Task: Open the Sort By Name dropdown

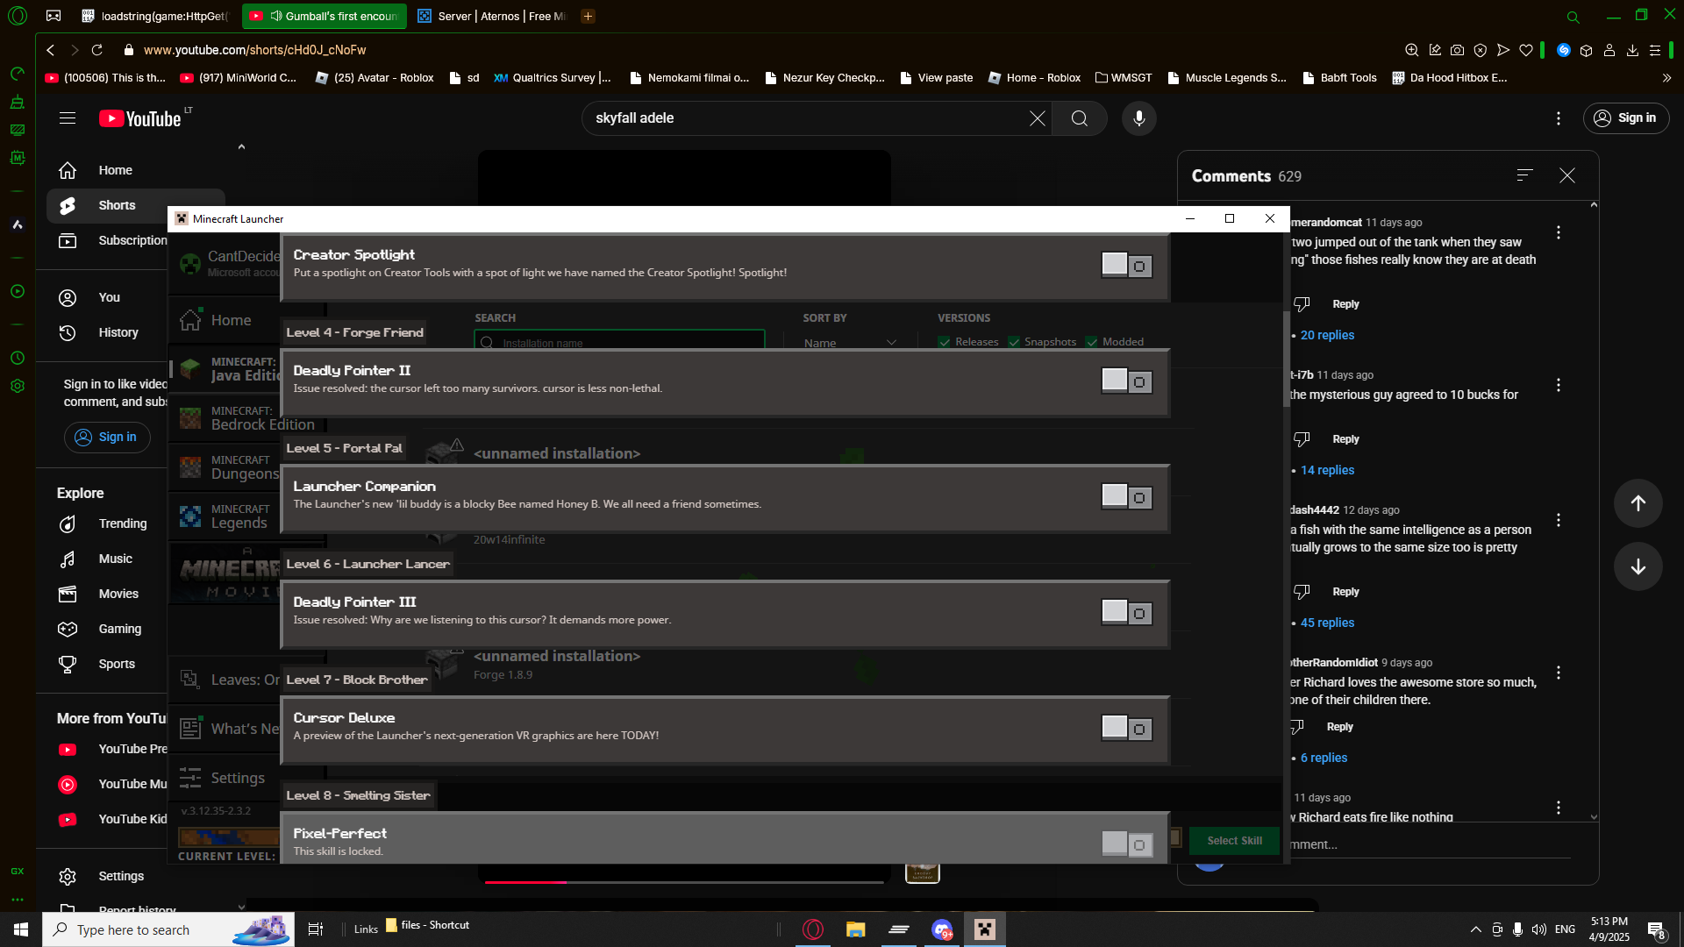Action: coord(850,342)
